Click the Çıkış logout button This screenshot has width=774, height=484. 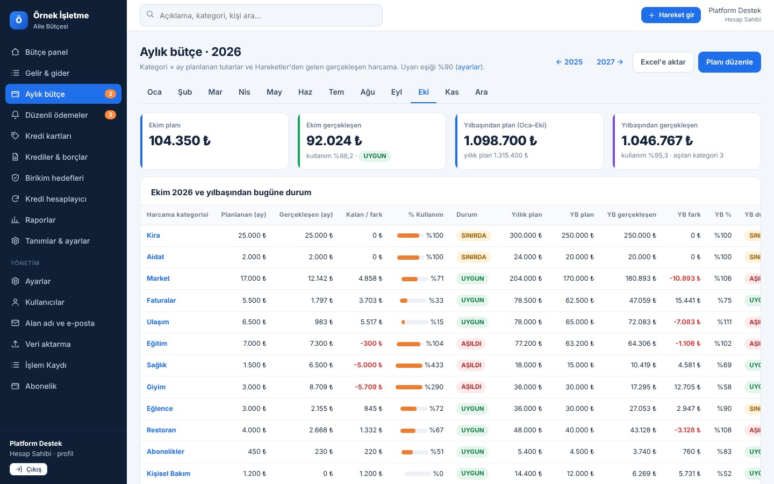coord(28,469)
